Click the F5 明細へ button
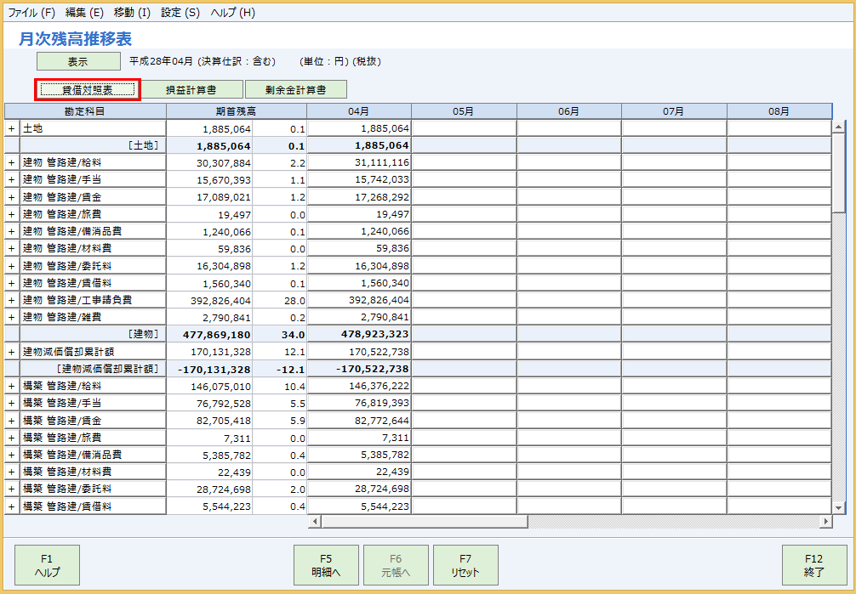The width and height of the screenshot is (856, 594). click(x=327, y=565)
